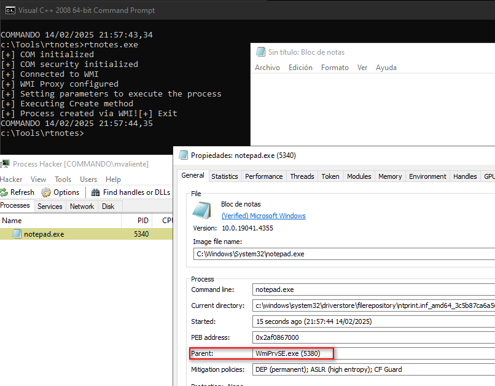Click the notepad icon in Propiedades title bar
The image size is (495, 386).
tap(183, 155)
